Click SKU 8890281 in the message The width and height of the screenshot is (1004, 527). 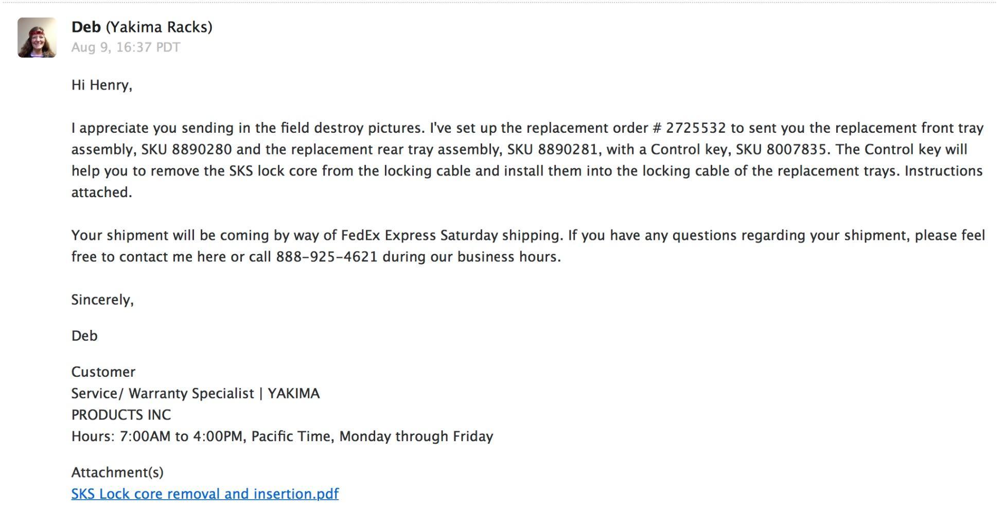click(552, 150)
